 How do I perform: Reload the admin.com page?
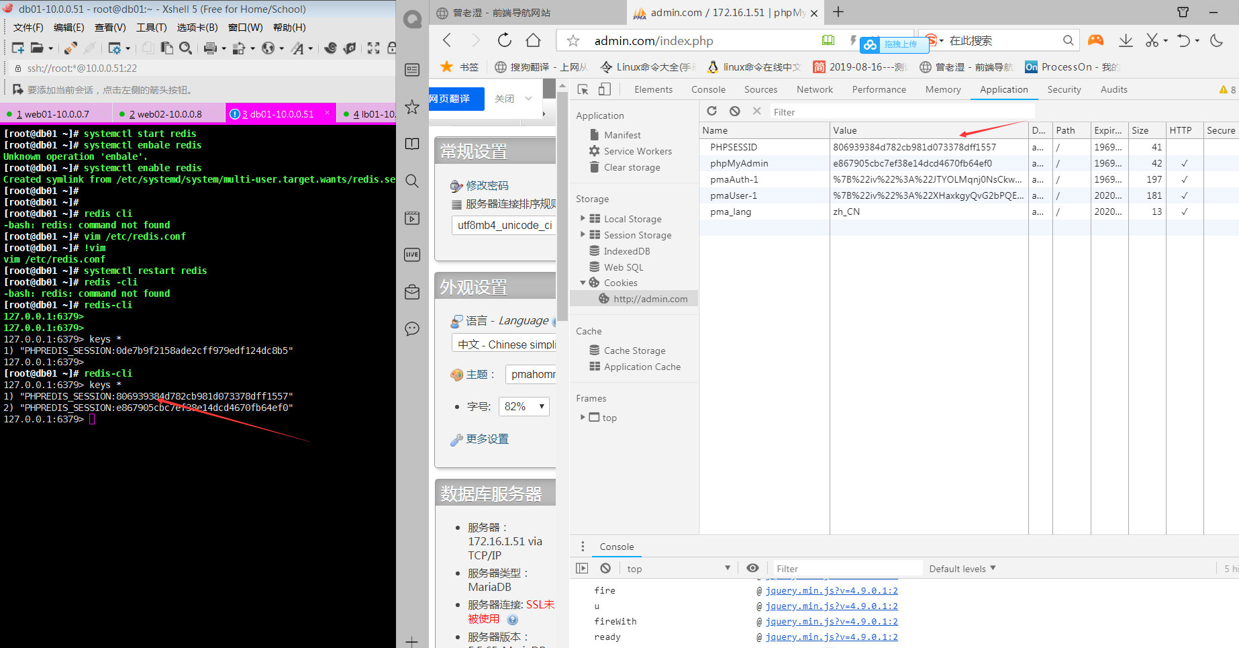pos(504,40)
